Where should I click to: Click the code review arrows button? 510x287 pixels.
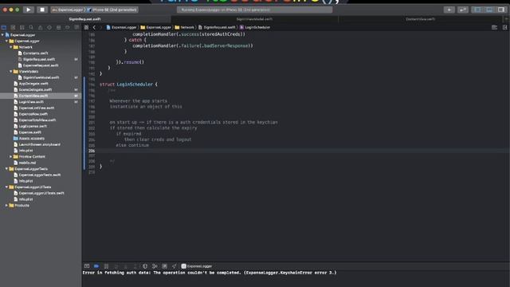tap(462, 10)
